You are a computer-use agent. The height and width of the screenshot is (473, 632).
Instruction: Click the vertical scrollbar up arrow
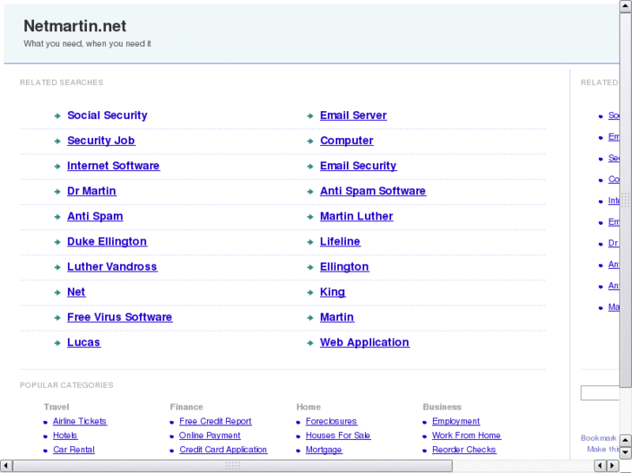click(x=625, y=7)
